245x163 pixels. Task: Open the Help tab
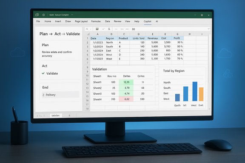tap(137, 21)
